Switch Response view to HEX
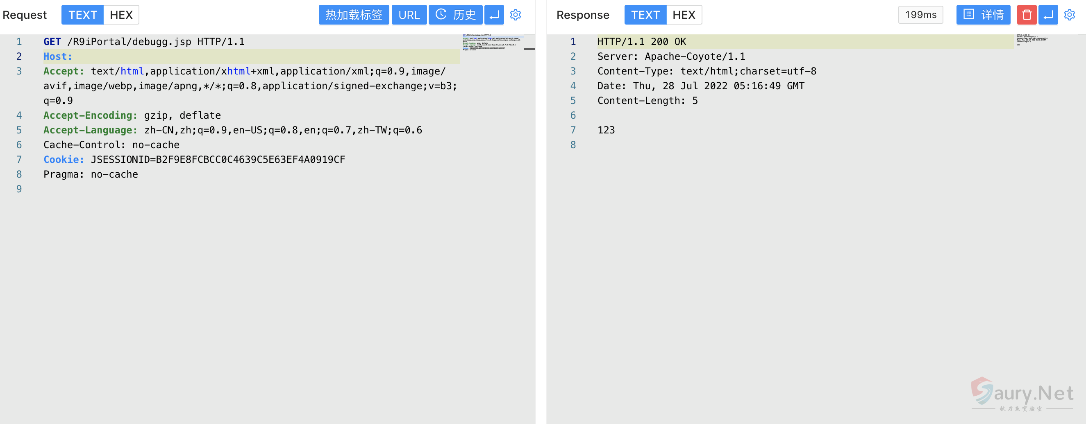 tap(684, 15)
